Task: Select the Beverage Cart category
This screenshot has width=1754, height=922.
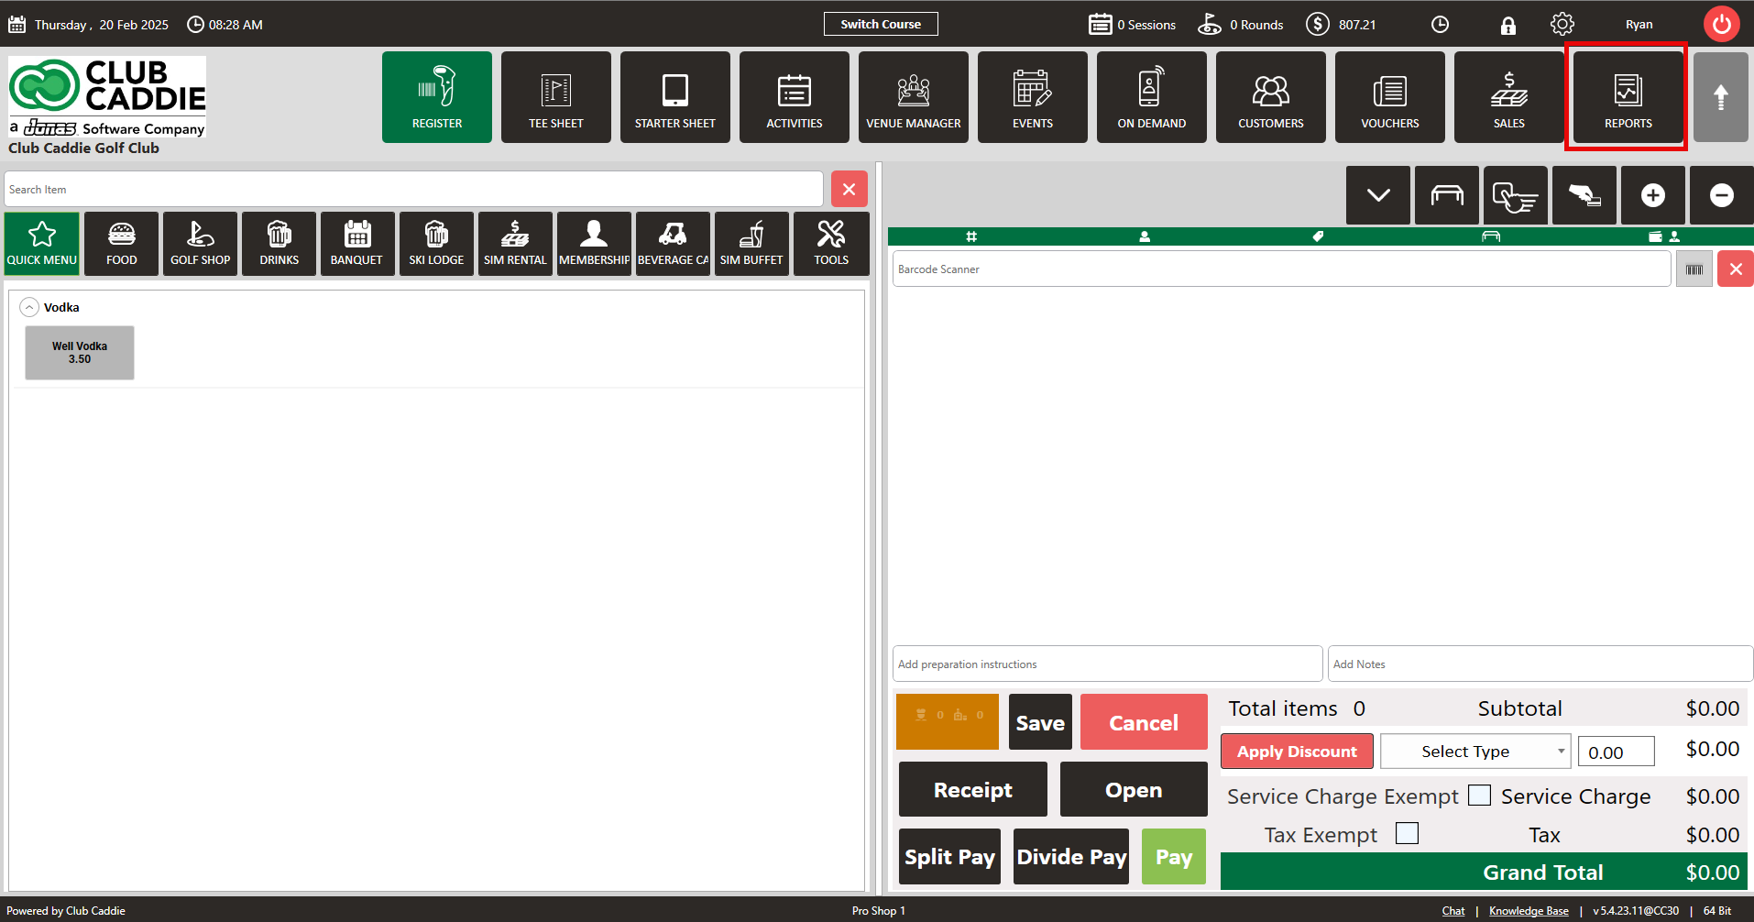Action: click(x=674, y=244)
